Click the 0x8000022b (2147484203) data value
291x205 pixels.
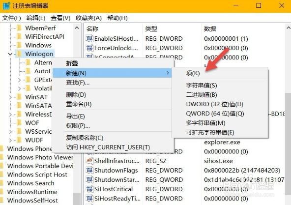(242, 170)
